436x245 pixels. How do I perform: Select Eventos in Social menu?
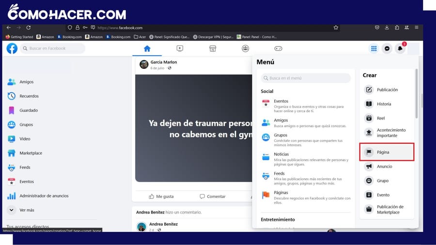coord(306,106)
